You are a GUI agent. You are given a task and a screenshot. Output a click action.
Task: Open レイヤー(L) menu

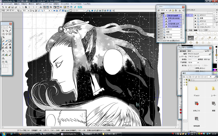pos(47,4)
